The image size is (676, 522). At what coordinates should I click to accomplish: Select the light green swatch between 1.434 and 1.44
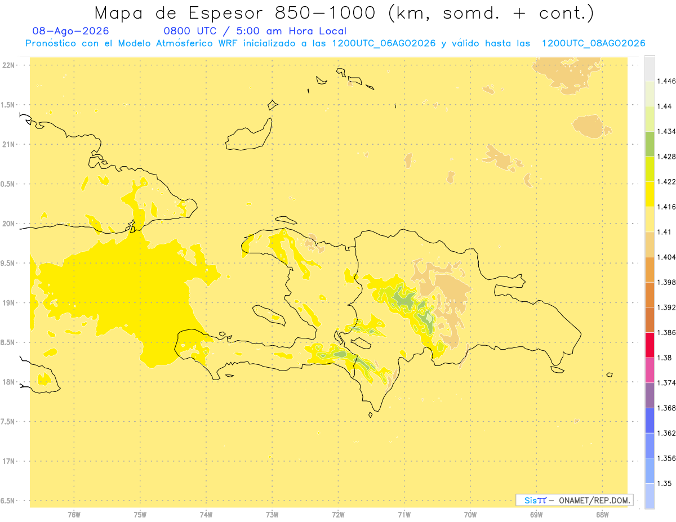[x=650, y=119]
